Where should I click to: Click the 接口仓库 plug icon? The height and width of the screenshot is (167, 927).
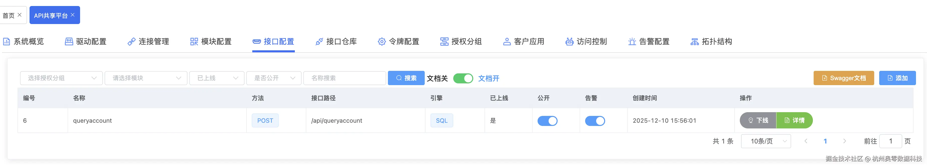point(319,42)
